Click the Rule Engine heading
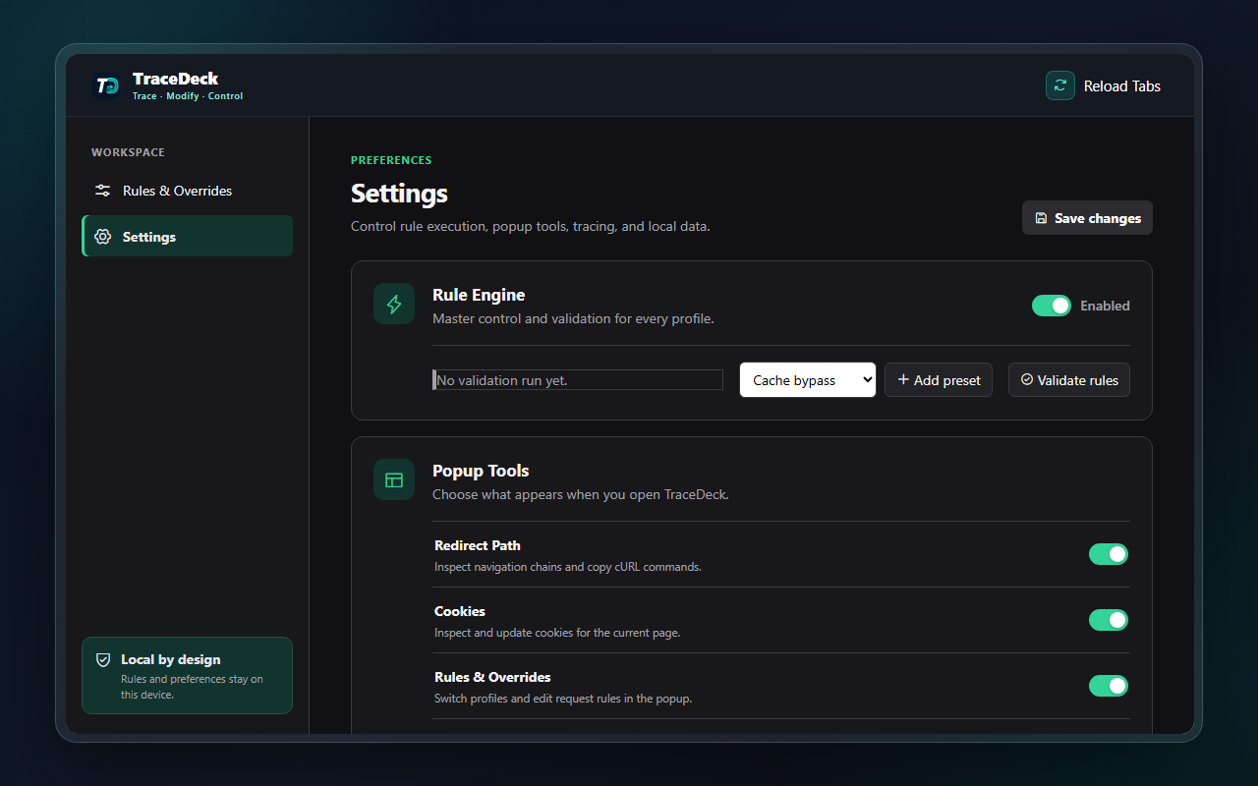The width and height of the screenshot is (1258, 786). 479,295
